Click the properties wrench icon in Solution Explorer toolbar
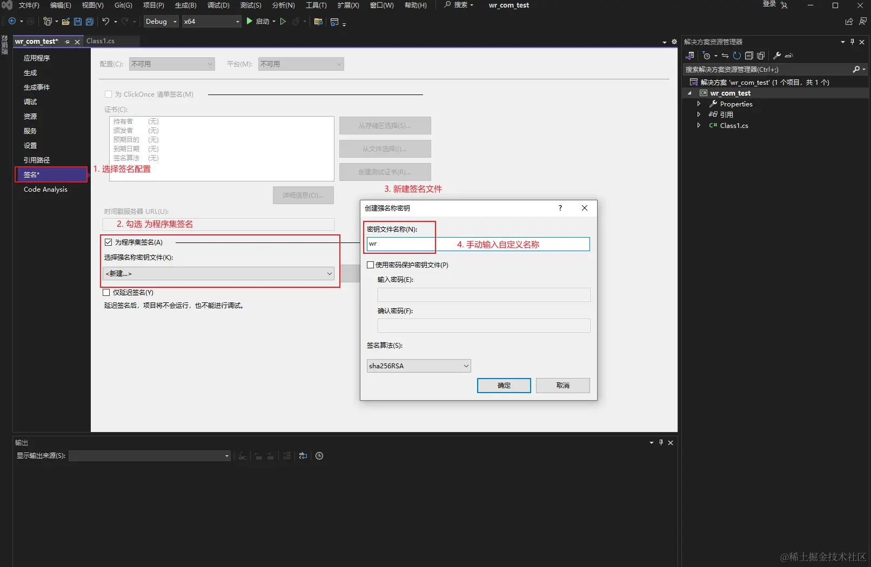Image resolution: width=871 pixels, height=567 pixels. point(777,56)
